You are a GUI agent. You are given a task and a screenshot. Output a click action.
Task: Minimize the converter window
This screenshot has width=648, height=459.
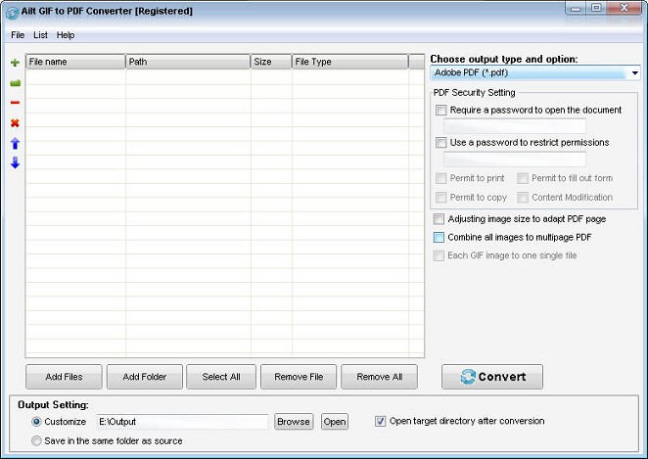click(577, 8)
